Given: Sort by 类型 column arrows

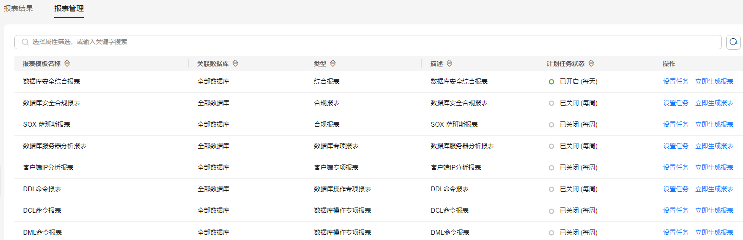Looking at the screenshot, I should (333, 64).
